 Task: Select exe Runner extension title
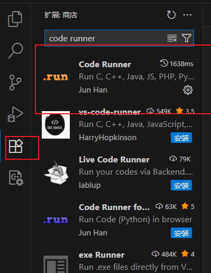[102, 255]
